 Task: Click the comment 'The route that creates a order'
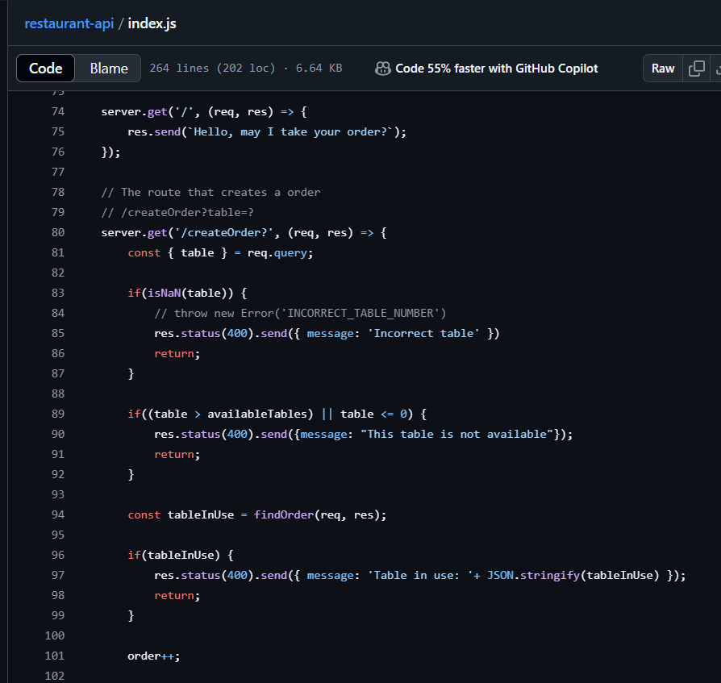click(x=210, y=192)
